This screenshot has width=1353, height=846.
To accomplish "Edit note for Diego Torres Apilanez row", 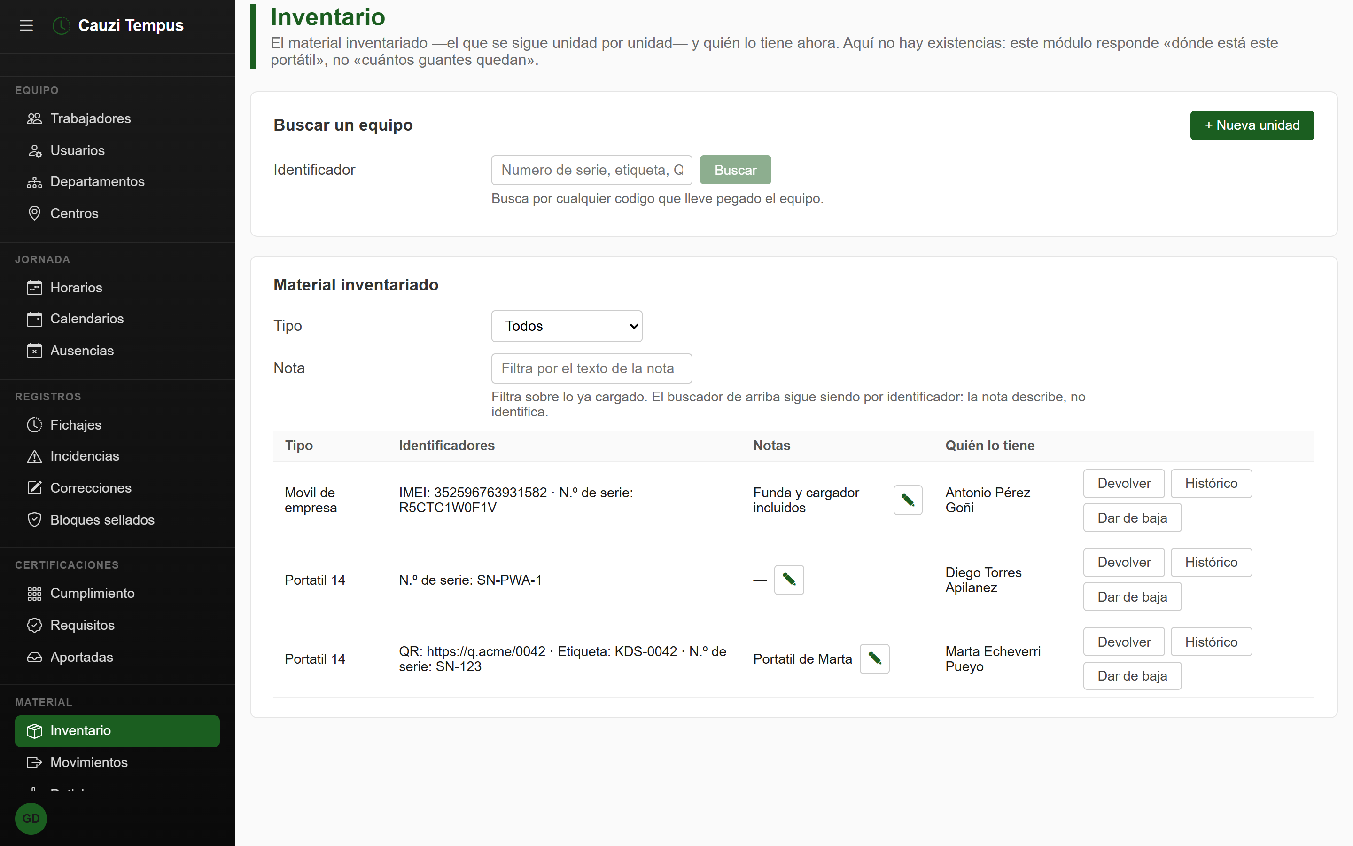I will click(x=789, y=580).
